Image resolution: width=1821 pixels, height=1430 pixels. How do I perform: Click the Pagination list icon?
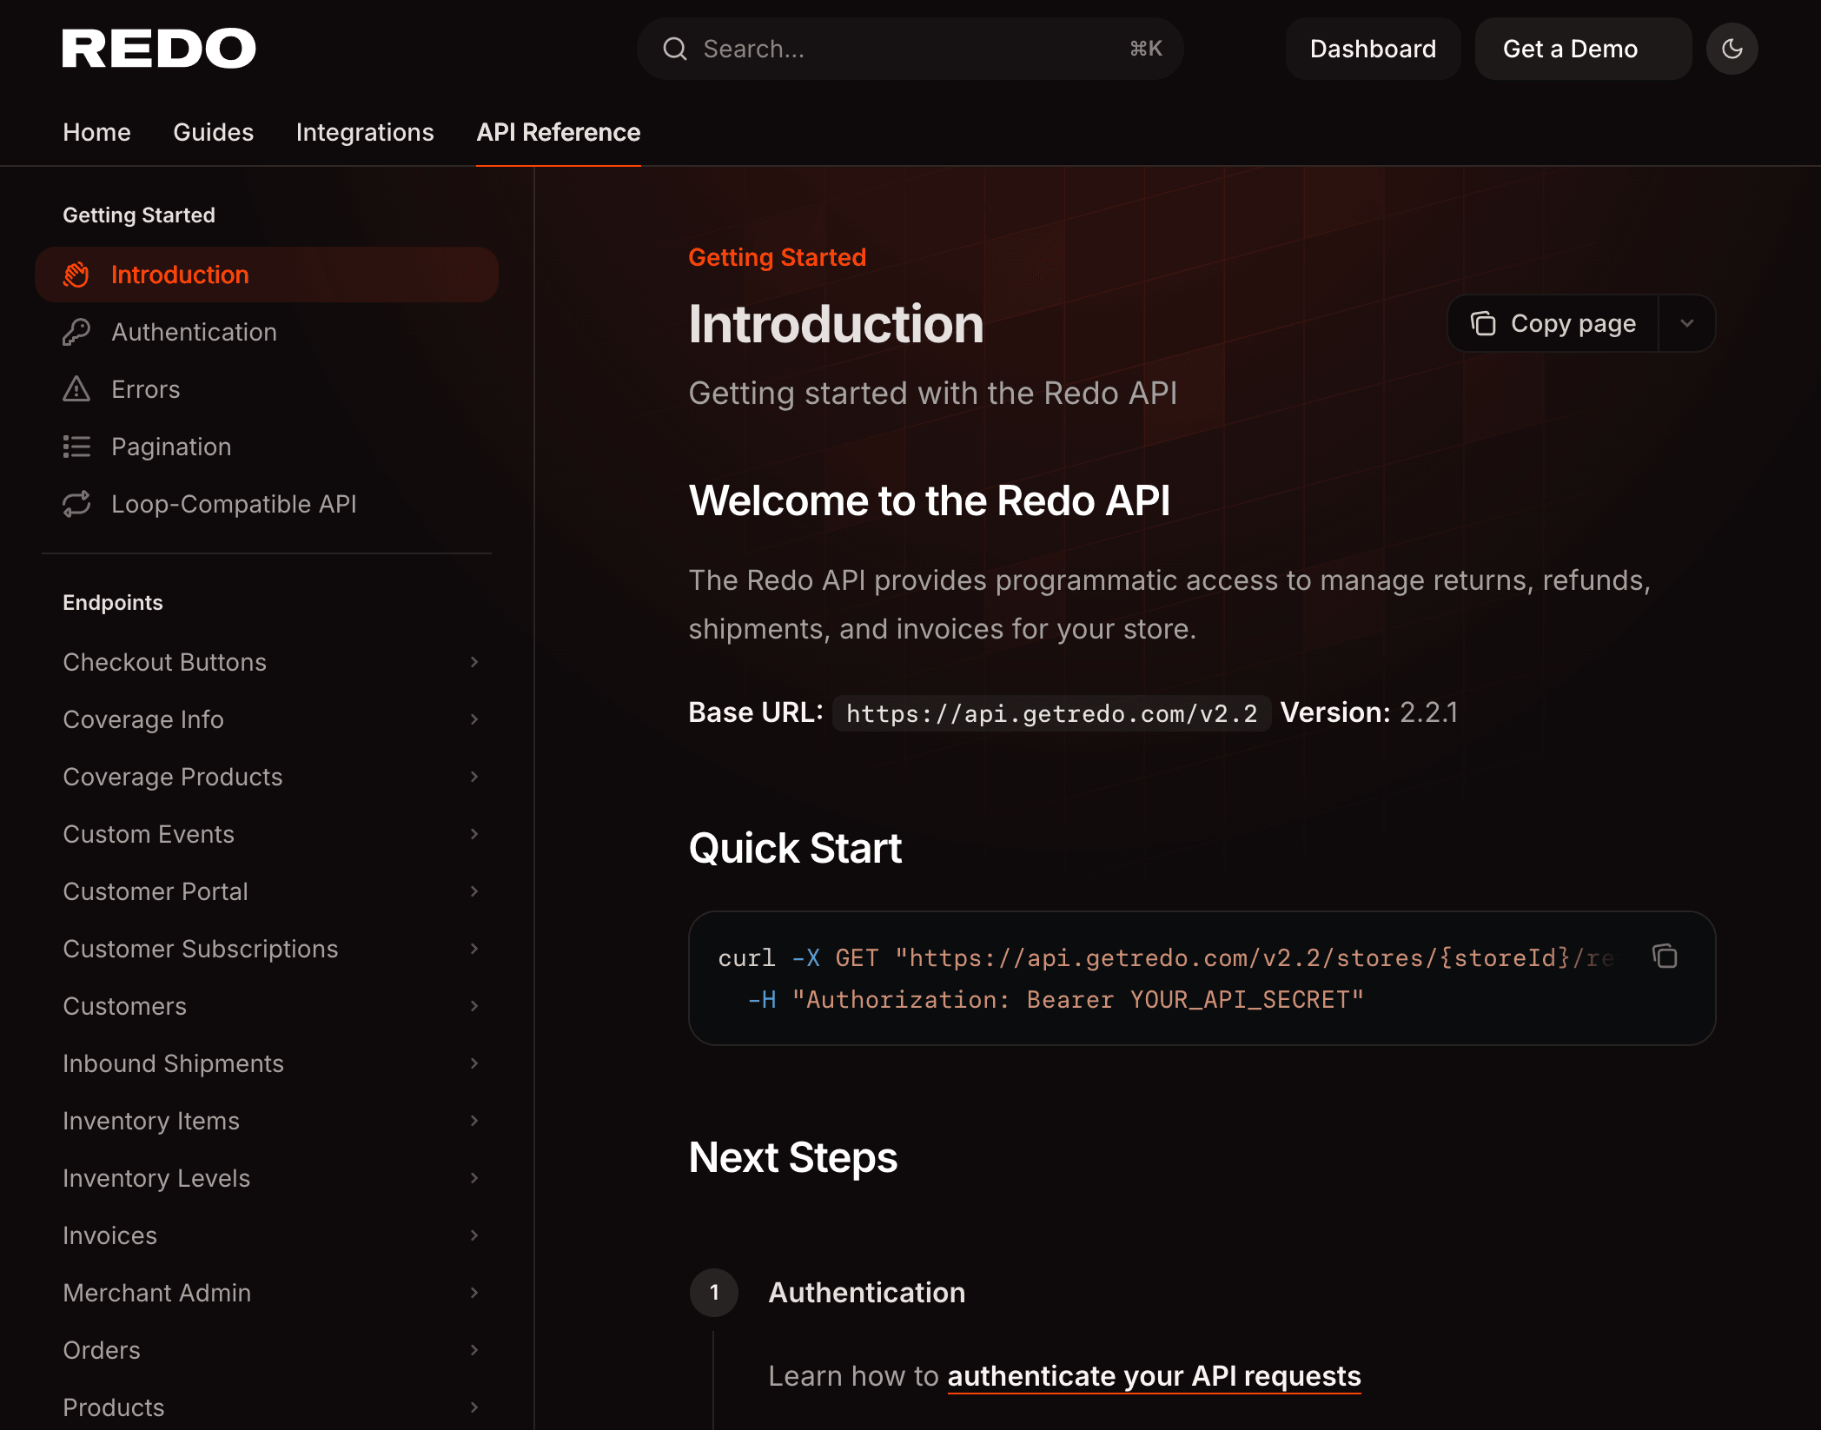click(76, 447)
